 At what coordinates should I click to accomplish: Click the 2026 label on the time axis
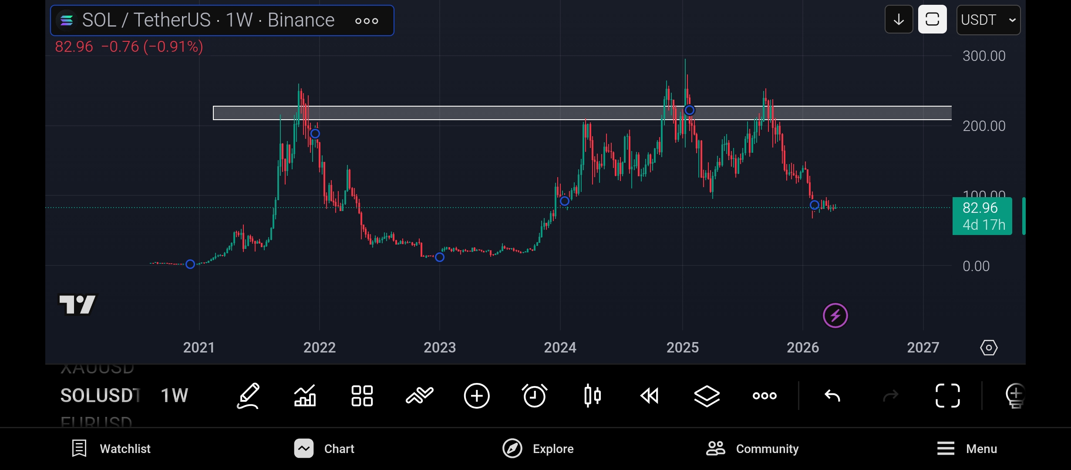click(803, 348)
